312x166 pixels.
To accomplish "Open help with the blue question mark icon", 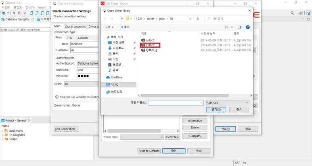I will pyautogui.click(x=248, y=27).
